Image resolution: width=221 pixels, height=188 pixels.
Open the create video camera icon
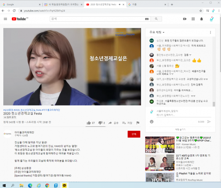(x=184, y=19)
